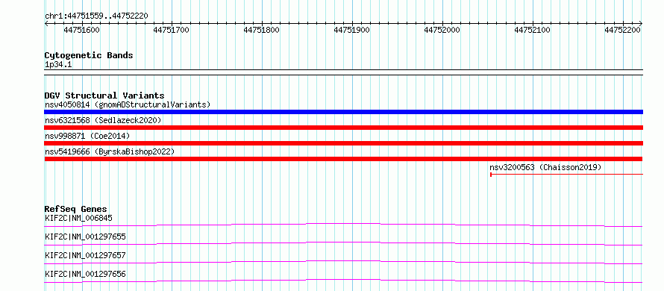Select the KIF2C|NM_001297656 gene label
Viewport: 664px width, 291px height.
coord(85,274)
